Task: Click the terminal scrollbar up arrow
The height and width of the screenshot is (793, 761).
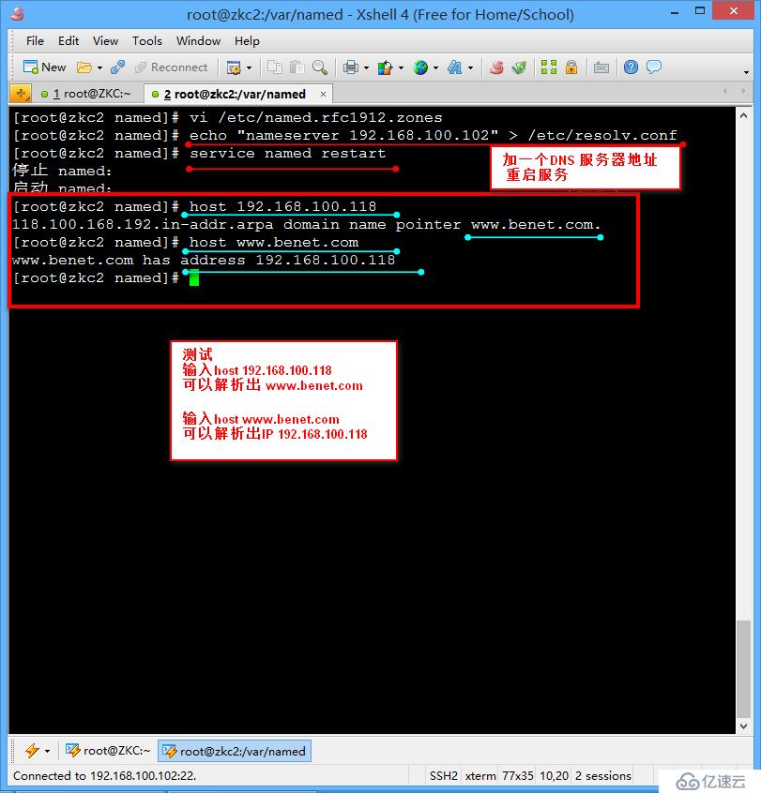Action: [743, 116]
